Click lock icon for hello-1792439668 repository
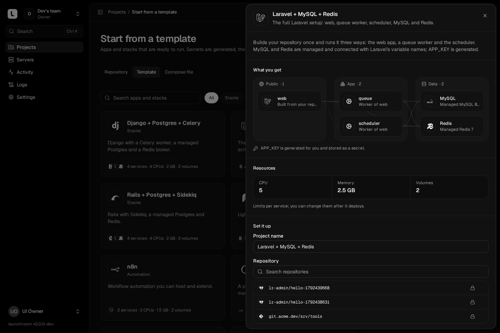The width and height of the screenshot is (500, 333). tap(473, 288)
